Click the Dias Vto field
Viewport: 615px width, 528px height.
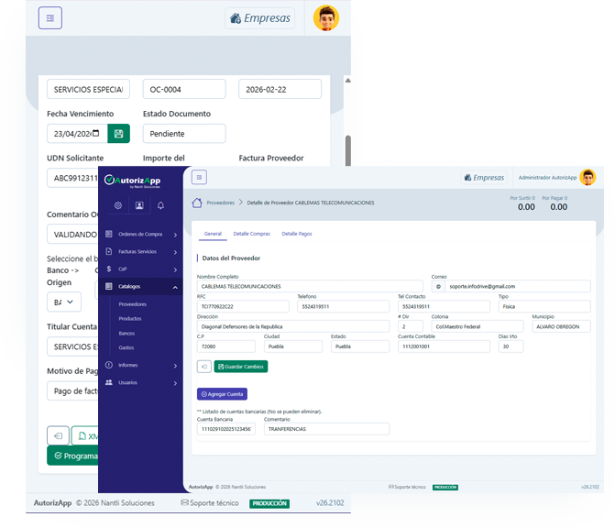point(511,346)
